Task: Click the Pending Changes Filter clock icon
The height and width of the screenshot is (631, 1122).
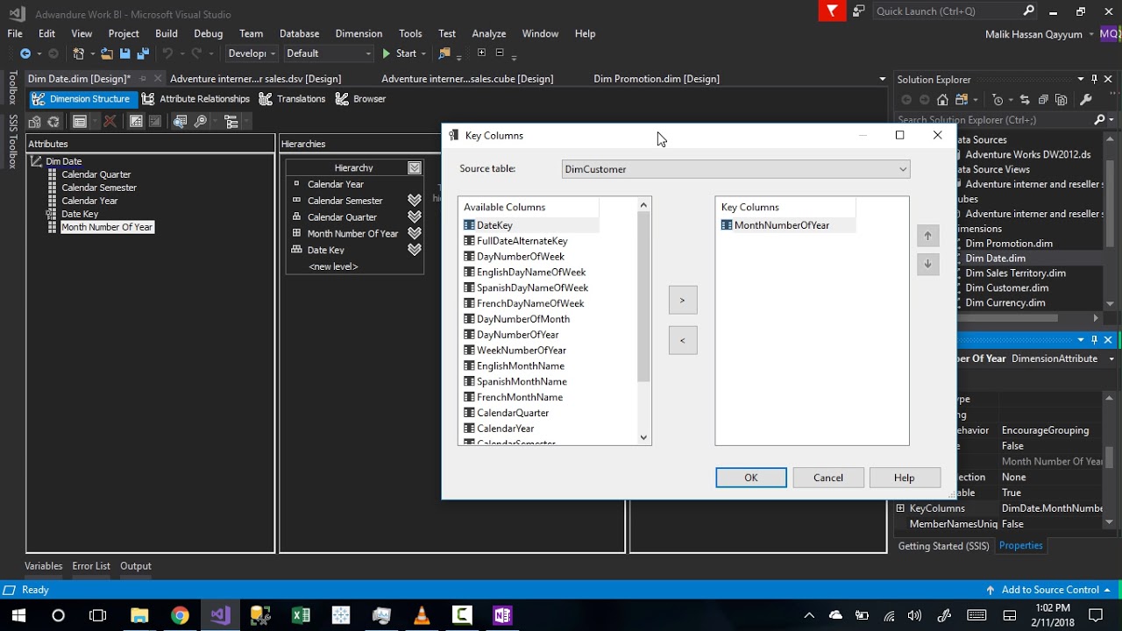Action: [998, 100]
